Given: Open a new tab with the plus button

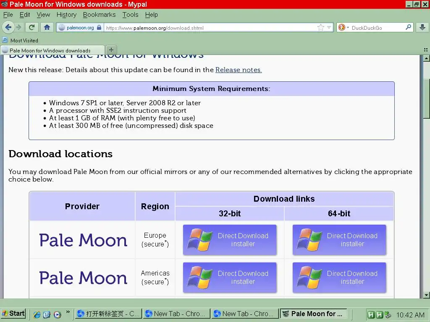Looking at the screenshot, I should tap(111, 50).
